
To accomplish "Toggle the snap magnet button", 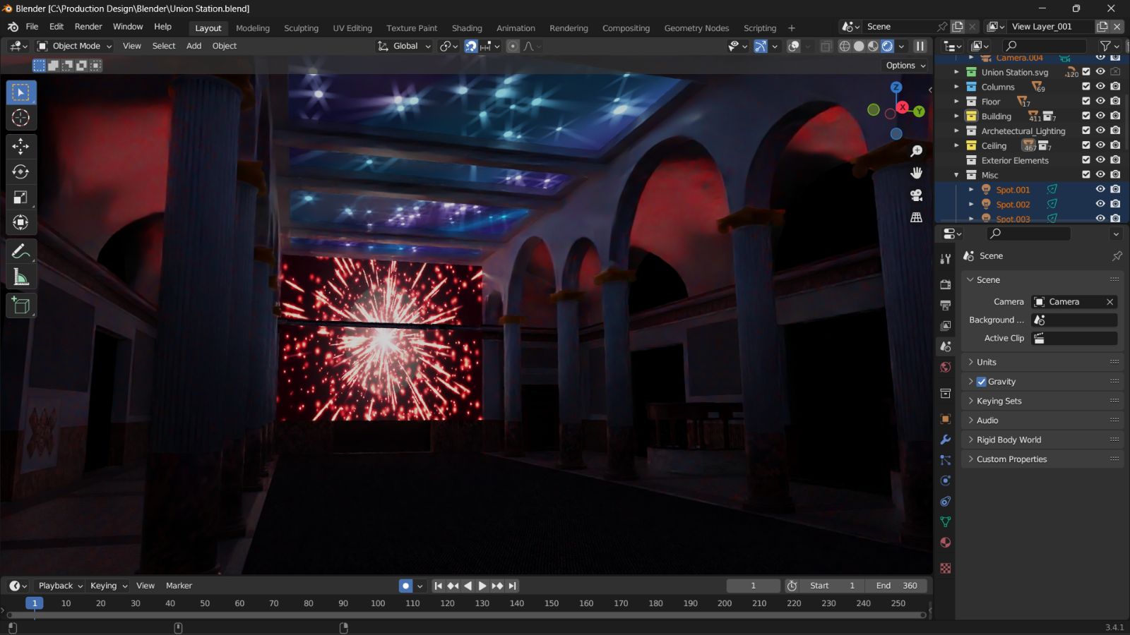I will (x=470, y=46).
